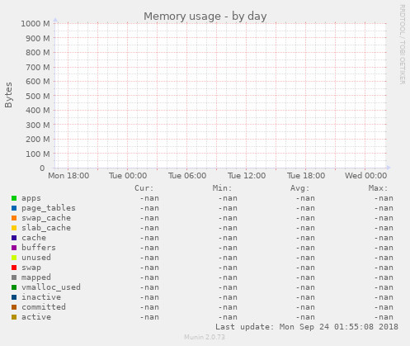This screenshot has width=410, height=346.
Task: Click the brown committed legend swatch
Action: (x=14, y=307)
